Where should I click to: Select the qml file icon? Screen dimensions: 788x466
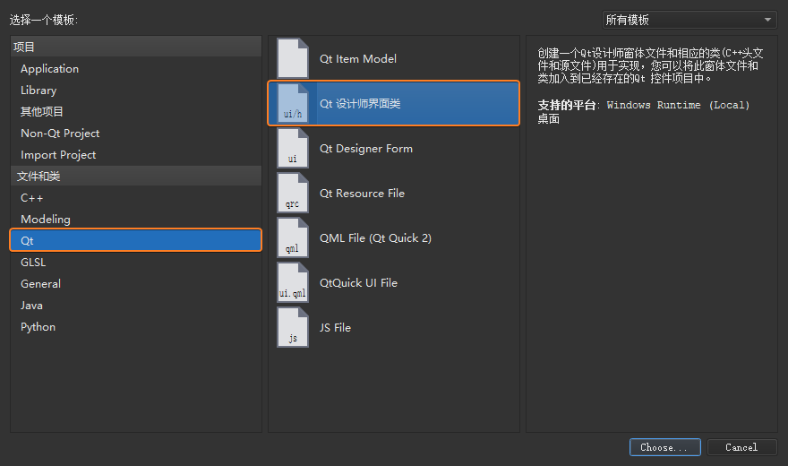[x=293, y=237]
